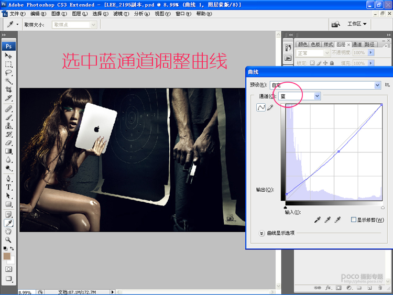Select the Eraser tool
Image resolution: width=393 pixels, height=295 pixels.
8,143
